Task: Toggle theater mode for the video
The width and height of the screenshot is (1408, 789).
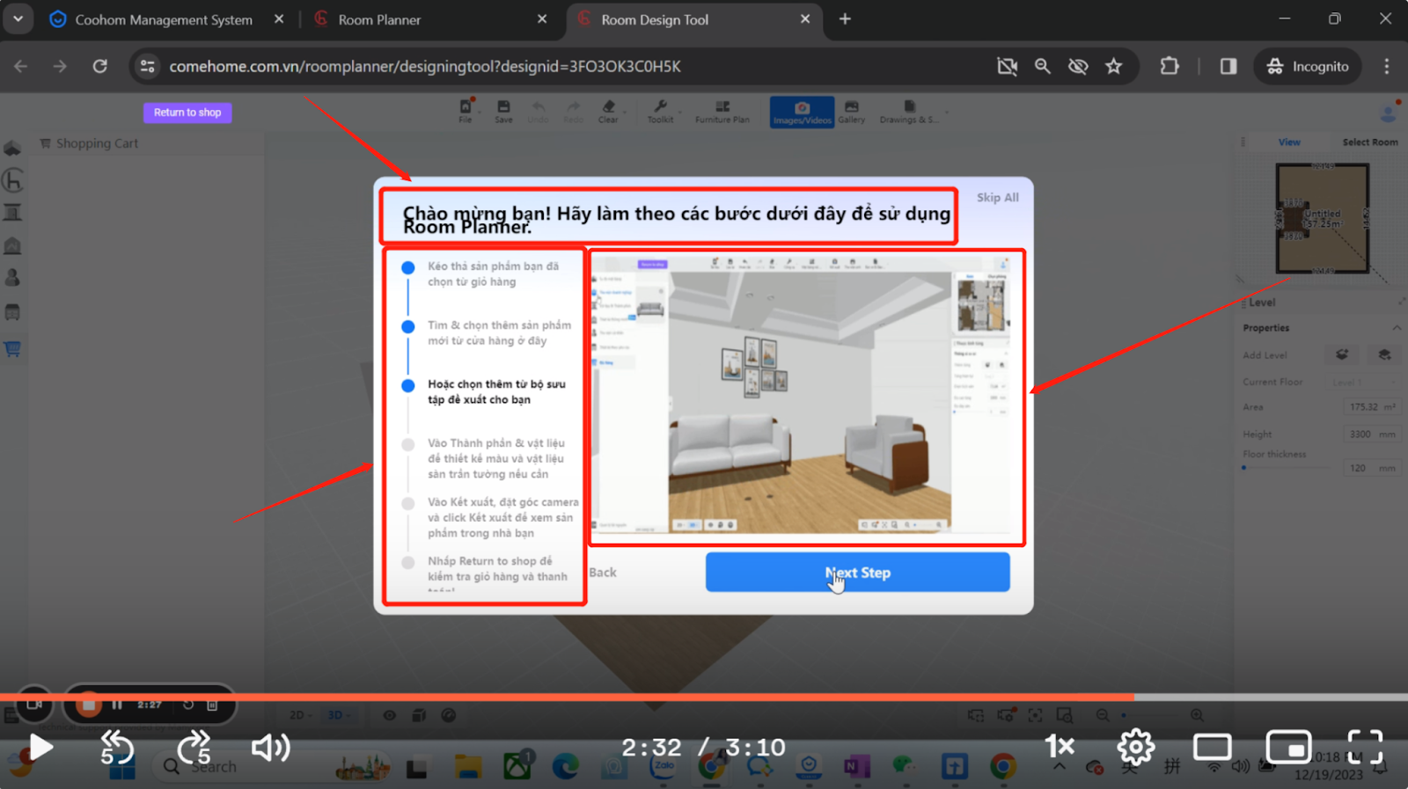Action: (x=1212, y=747)
